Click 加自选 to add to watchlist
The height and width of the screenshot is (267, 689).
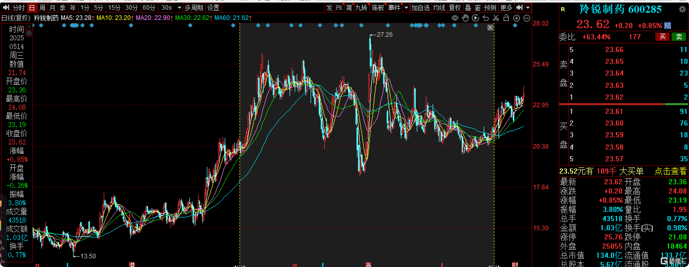[420, 8]
